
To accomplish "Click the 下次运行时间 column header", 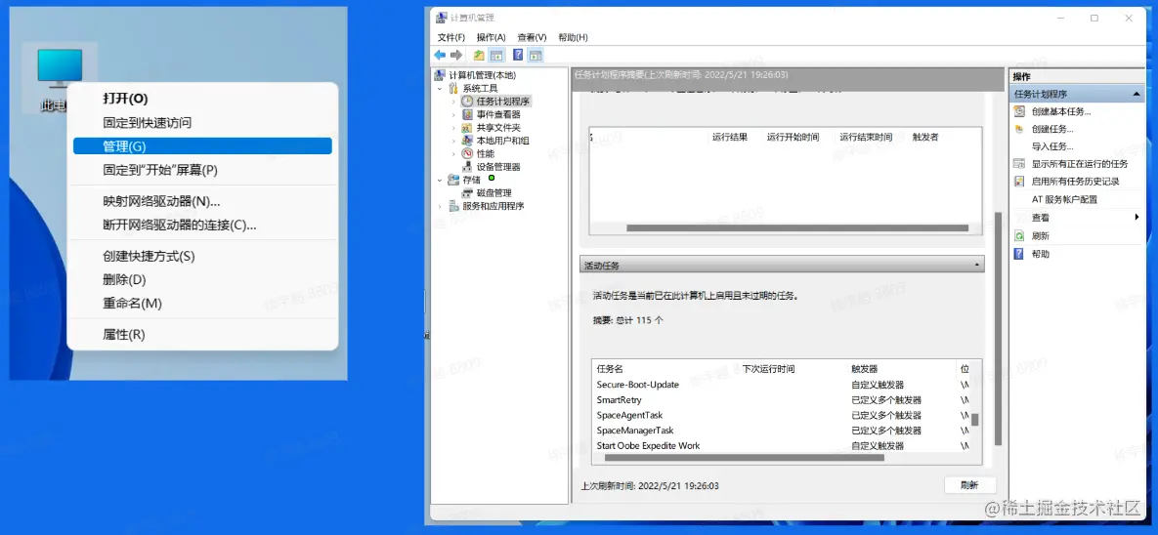I will [x=768, y=369].
